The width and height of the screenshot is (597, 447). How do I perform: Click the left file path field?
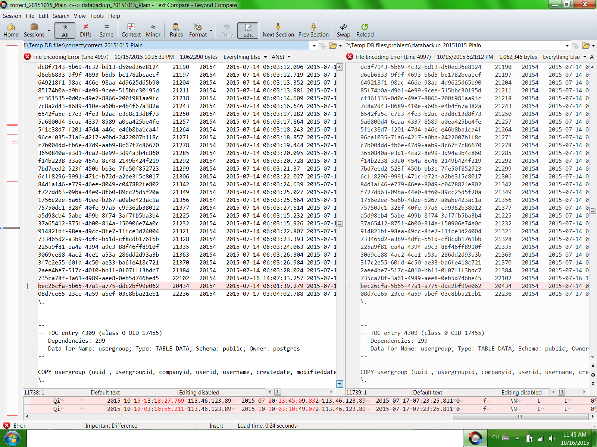click(166, 45)
